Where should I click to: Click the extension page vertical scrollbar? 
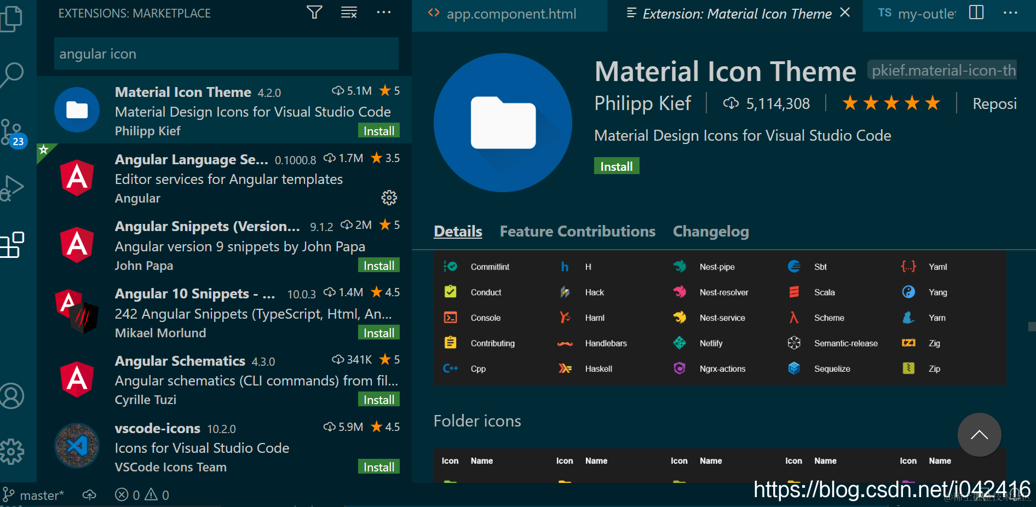[x=1032, y=326]
